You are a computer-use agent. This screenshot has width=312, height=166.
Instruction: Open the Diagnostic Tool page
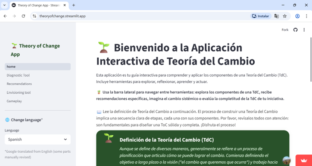38,75
